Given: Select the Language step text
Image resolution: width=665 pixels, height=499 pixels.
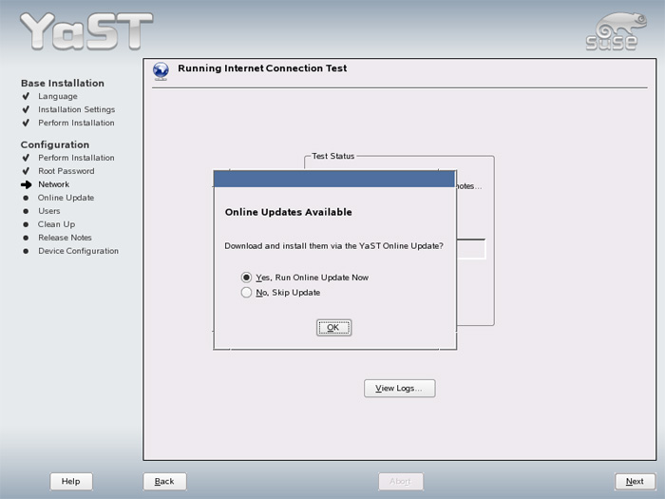Looking at the screenshot, I should tap(58, 96).
